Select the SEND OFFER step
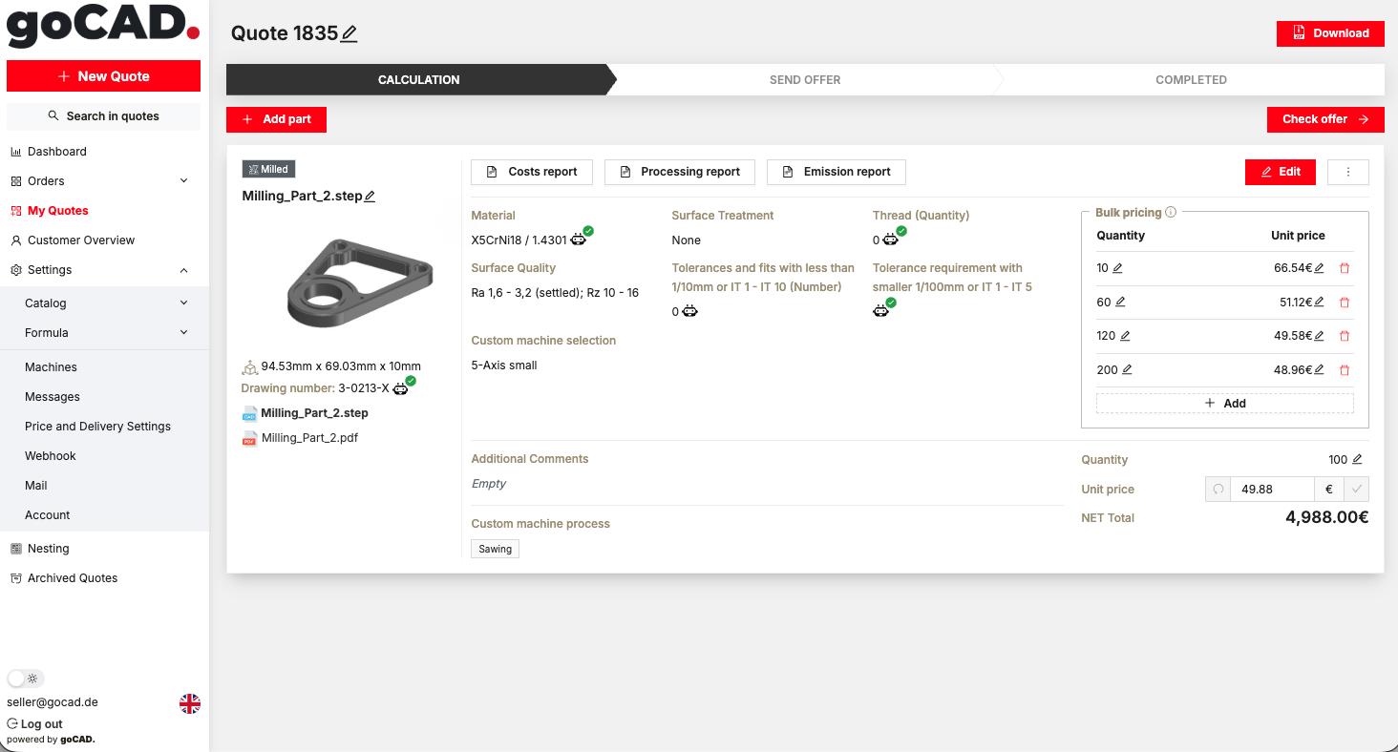This screenshot has width=1398, height=752. [x=805, y=80]
